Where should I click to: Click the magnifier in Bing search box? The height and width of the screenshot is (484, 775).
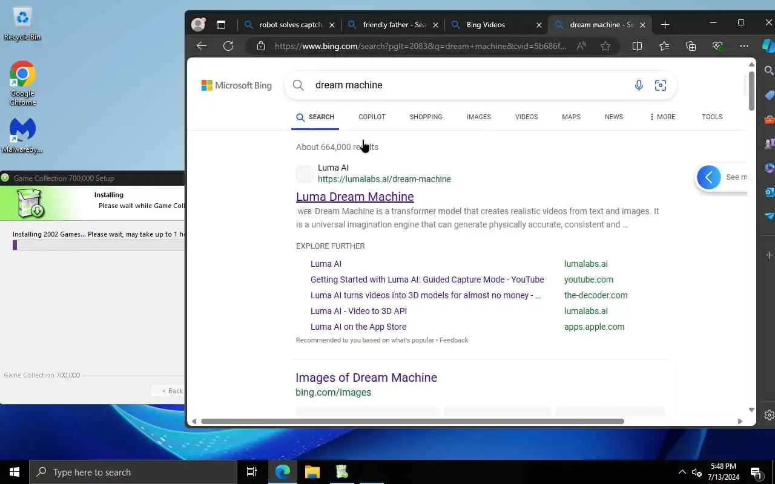[298, 85]
